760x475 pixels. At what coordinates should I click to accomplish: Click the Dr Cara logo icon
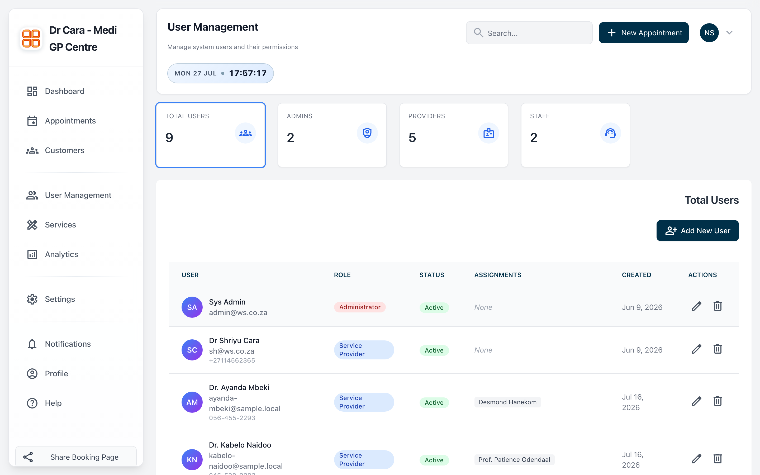coord(31,39)
